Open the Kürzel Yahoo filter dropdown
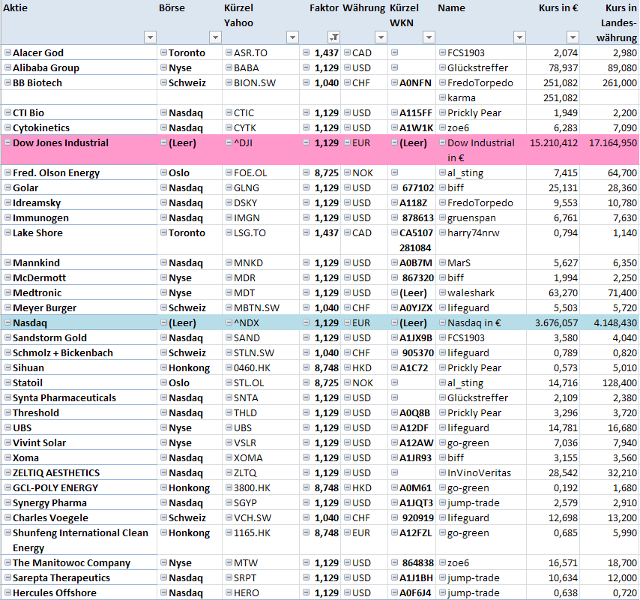This screenshot has width=640, height=600. pyautogui.click(x=292, y=37)
